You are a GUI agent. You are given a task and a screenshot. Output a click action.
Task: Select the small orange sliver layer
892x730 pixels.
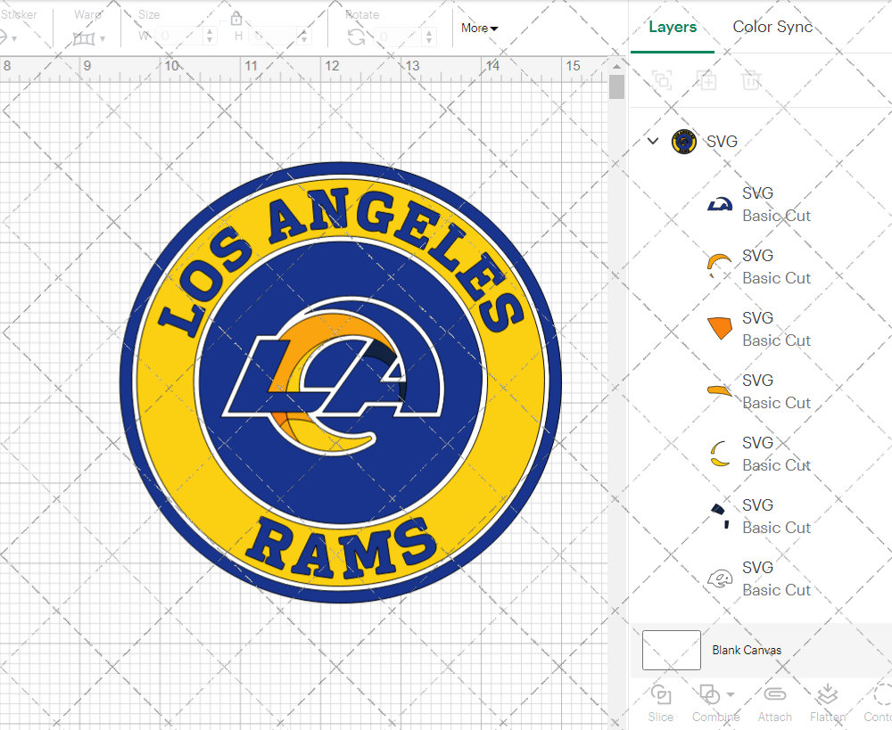(x=761, y=391)
